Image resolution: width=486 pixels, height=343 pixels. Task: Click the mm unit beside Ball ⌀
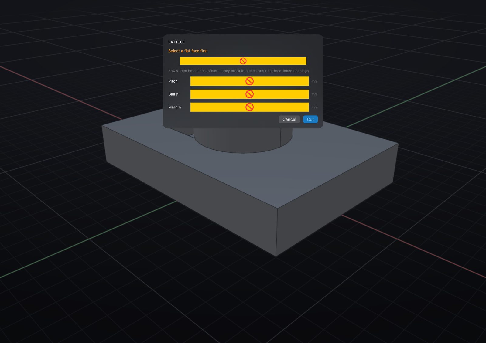click(x=315, y=94)
